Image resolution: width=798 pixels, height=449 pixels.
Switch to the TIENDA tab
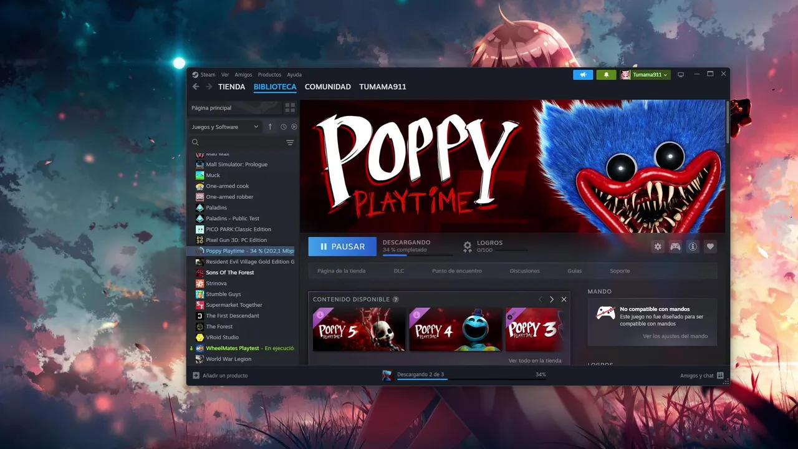[232, 87]
